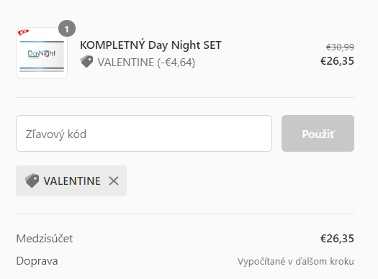This screenshot has height=279, width=378.
Task: Click the blue stripe above DayNight logo
Action: tap(42, 42)
